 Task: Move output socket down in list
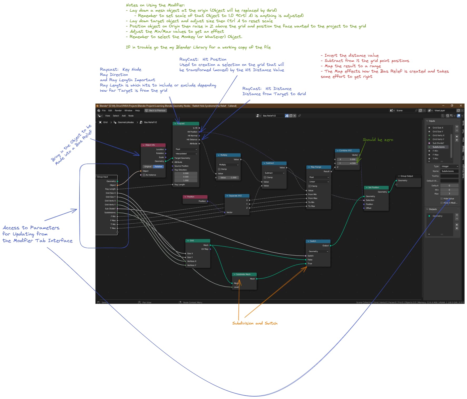tap(457, 228)
